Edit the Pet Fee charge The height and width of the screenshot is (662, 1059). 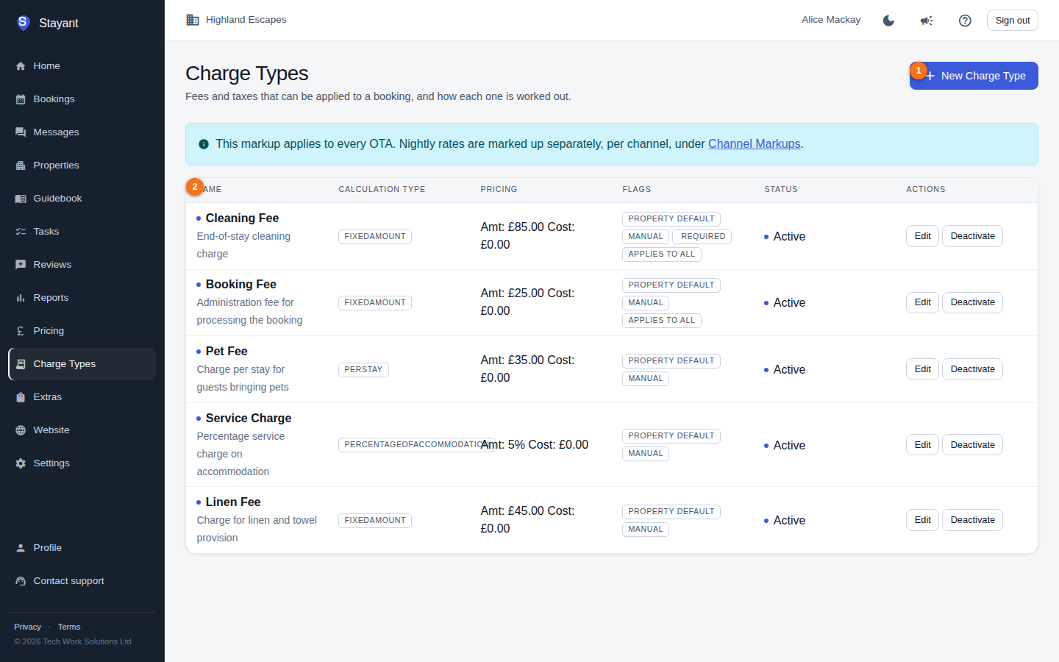tap(922, 369)
